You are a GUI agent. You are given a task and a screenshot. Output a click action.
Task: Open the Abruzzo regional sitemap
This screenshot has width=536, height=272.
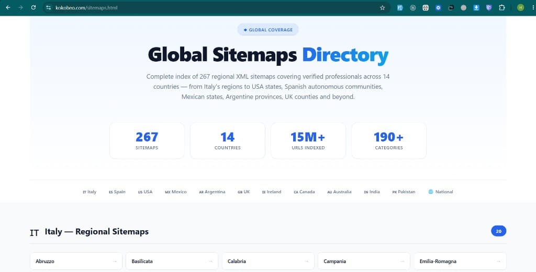tap(76, 262)
